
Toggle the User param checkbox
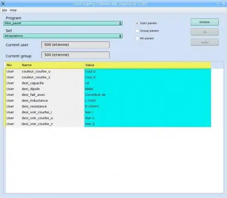[137, 23]
